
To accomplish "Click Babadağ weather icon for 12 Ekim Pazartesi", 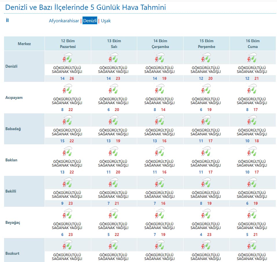I will 67,120.
